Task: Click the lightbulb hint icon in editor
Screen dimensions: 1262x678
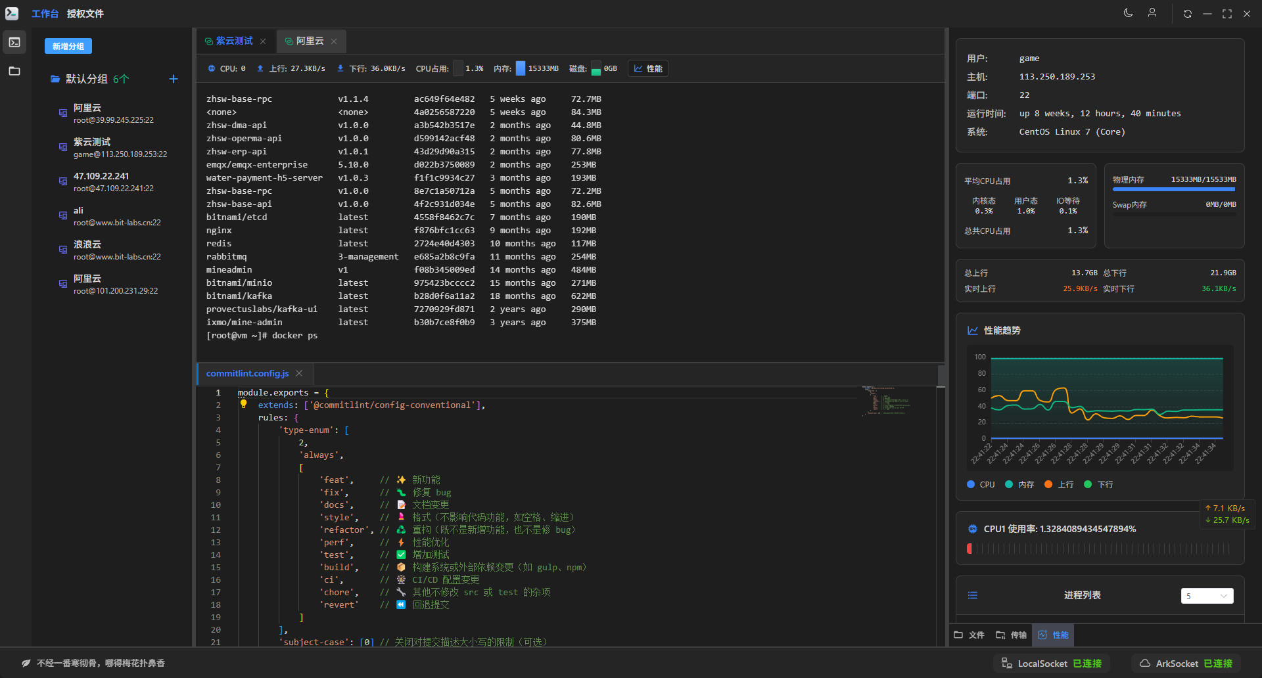Action: 243,405
